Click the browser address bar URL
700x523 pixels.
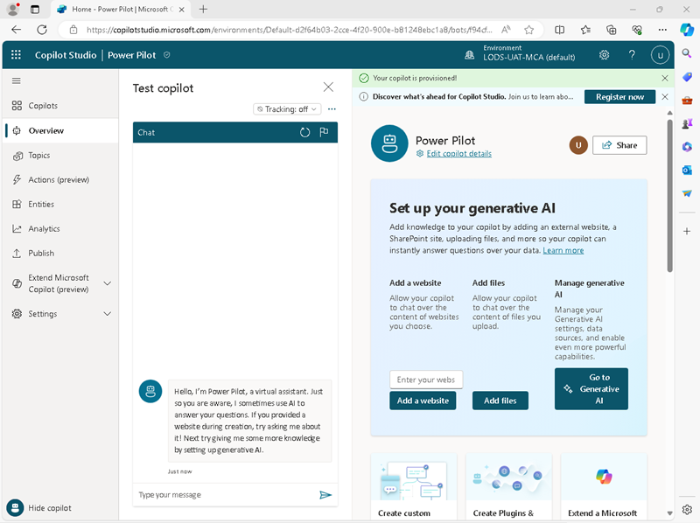pos(290,30)
